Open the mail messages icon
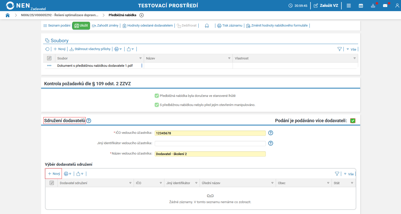401x214 pixels. click(x=385, y=6)
